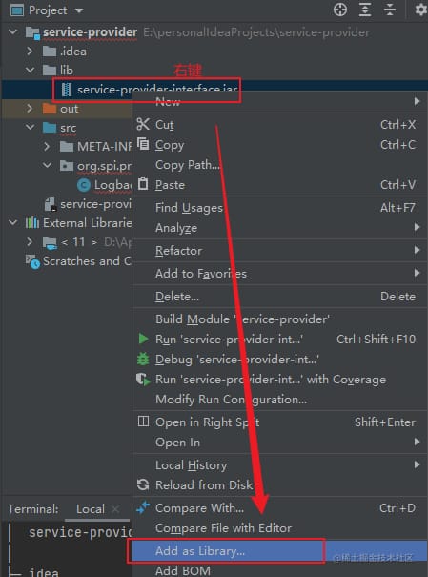
Task: Click the Open in Right Split icon
Action: coord(143,422)
